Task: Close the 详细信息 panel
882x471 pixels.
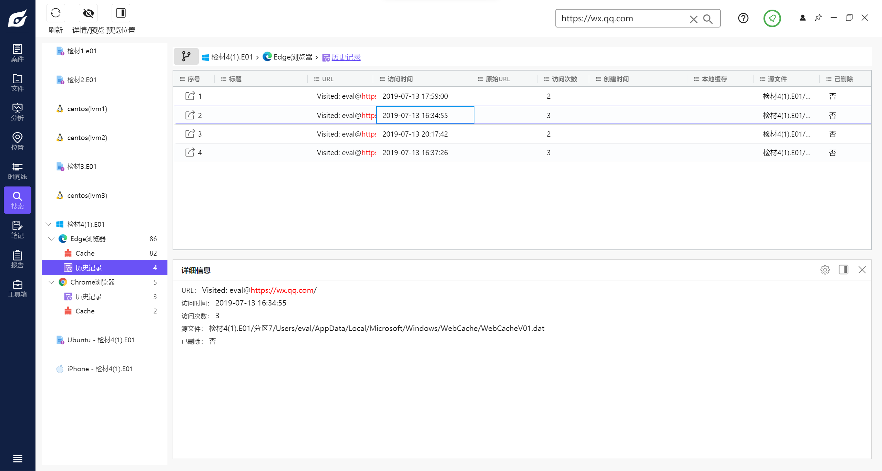Action: [x=862, y=270]
